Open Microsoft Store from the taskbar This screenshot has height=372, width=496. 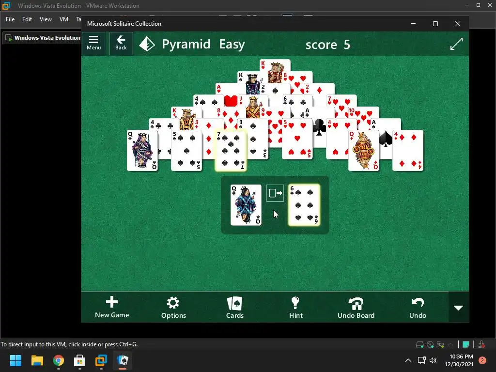(80, 360)
